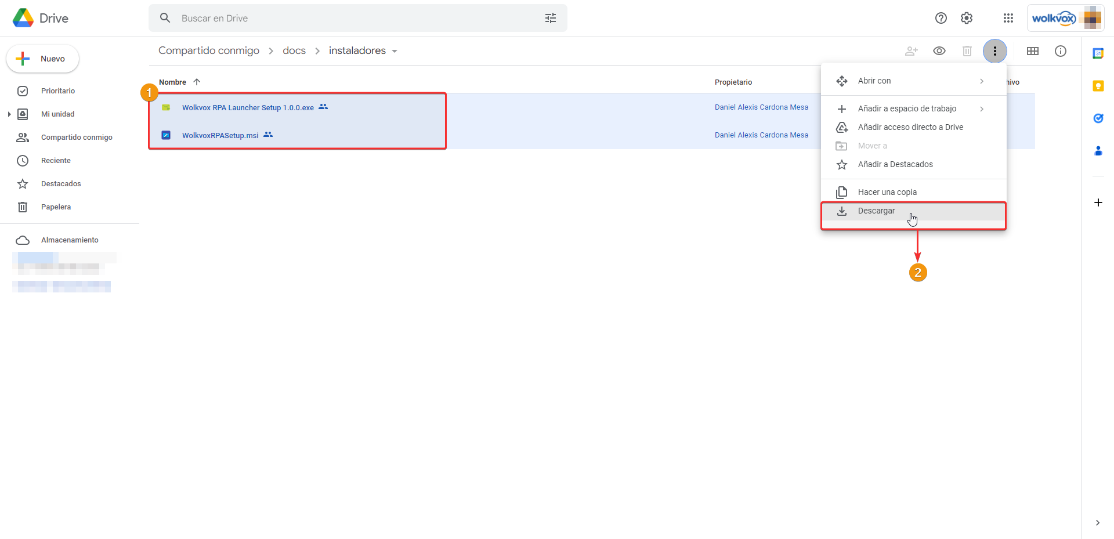Click Compartido conmigo breadcrumb
This screenshot has width=1114, height=539.
(209, 50)
